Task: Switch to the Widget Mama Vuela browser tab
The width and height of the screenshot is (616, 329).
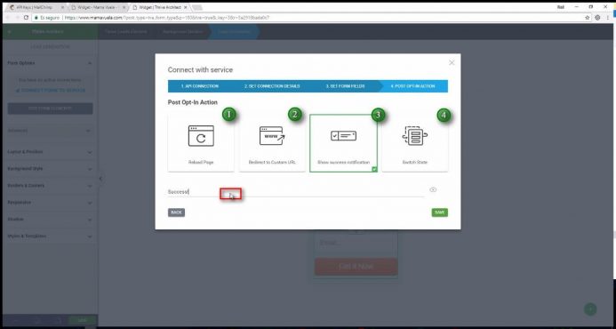Action: coord(98,7)
